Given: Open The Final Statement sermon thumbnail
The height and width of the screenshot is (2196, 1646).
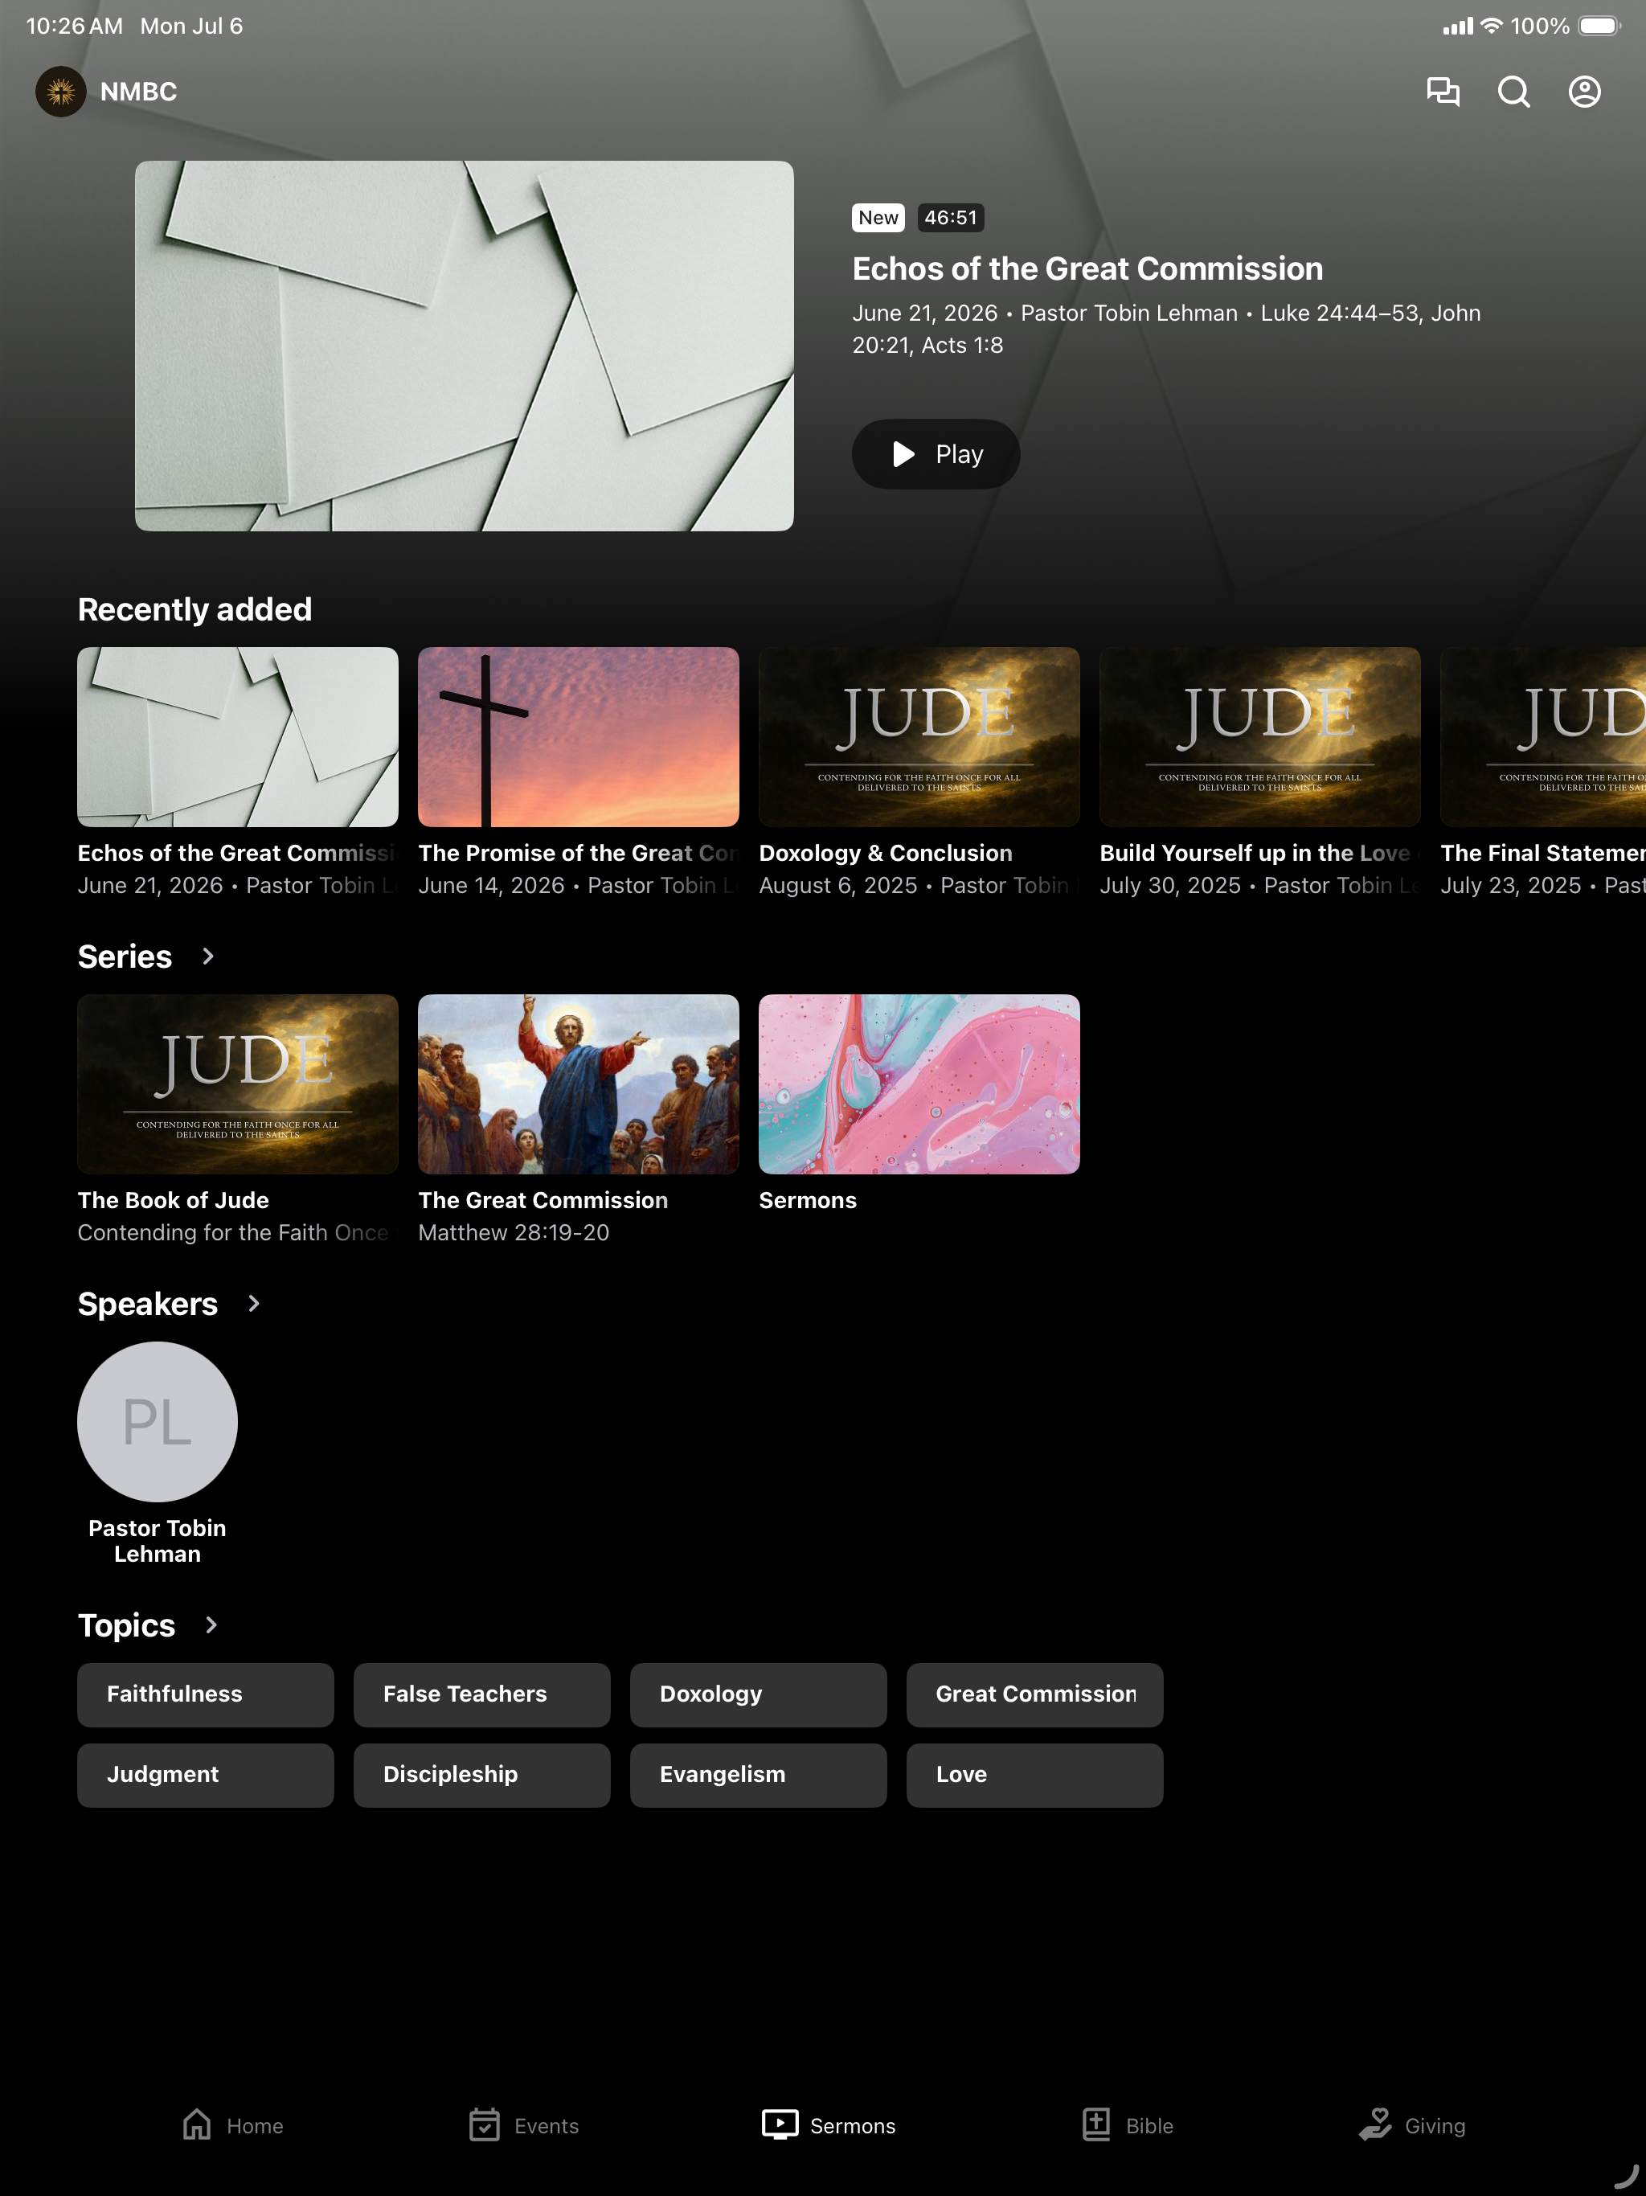Looking at the screenshot, I should [1543, 736].
